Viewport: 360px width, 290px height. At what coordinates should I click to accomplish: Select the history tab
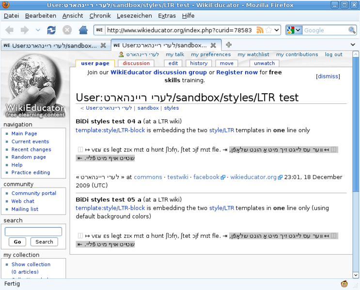pyautogui.click(x=199, y=63)
